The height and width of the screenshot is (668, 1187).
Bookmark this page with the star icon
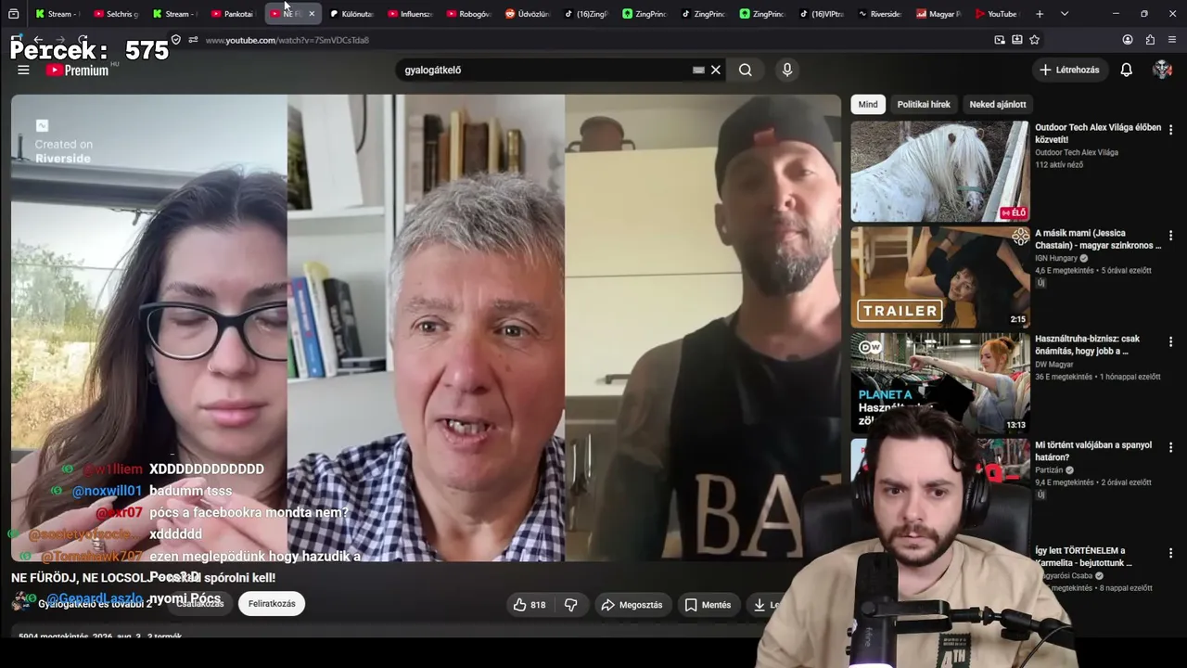(1035, 40)
